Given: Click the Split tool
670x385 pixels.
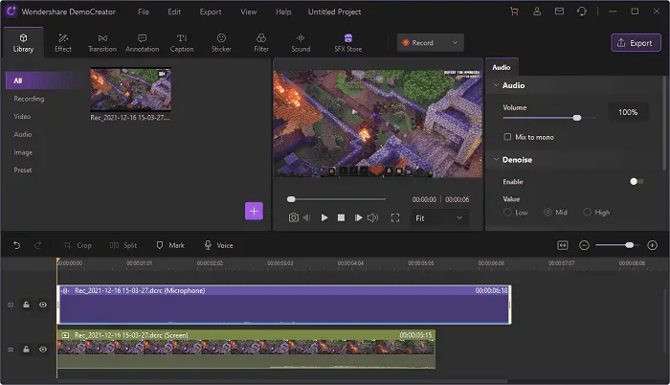Looking at the screenshot, I should (123, 245).
